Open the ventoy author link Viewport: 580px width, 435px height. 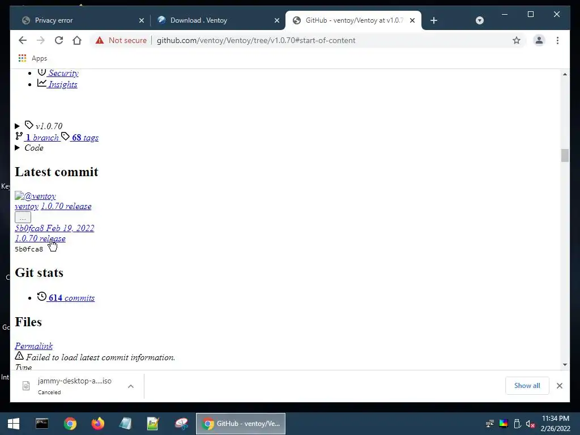coord(27,206)
